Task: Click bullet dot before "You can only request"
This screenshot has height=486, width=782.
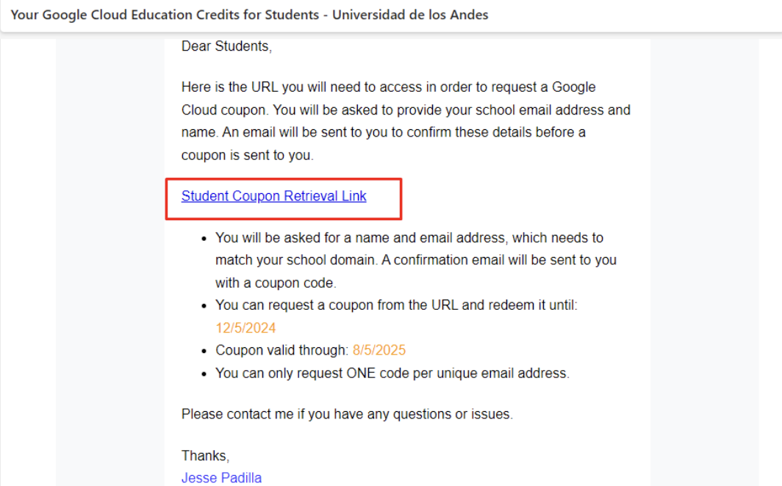Action: click(x=204, y=374)
